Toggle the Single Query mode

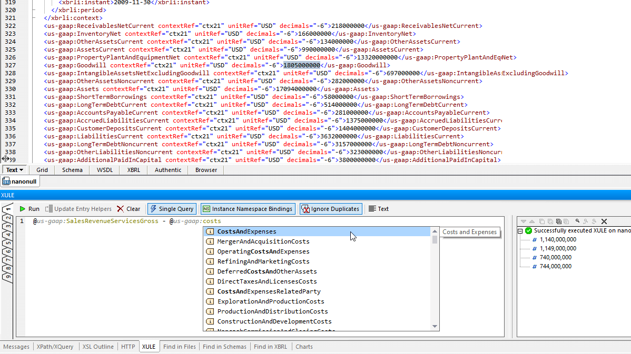172,209
